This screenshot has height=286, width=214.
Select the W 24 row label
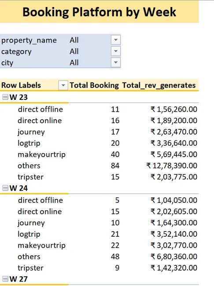[x=18, y=188]
